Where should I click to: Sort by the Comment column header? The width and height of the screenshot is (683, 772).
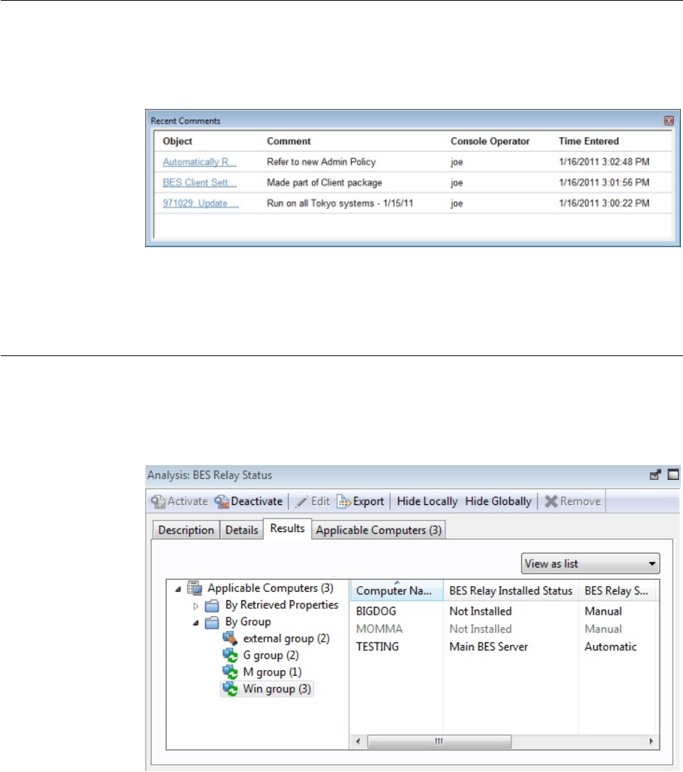coord(289,141)
